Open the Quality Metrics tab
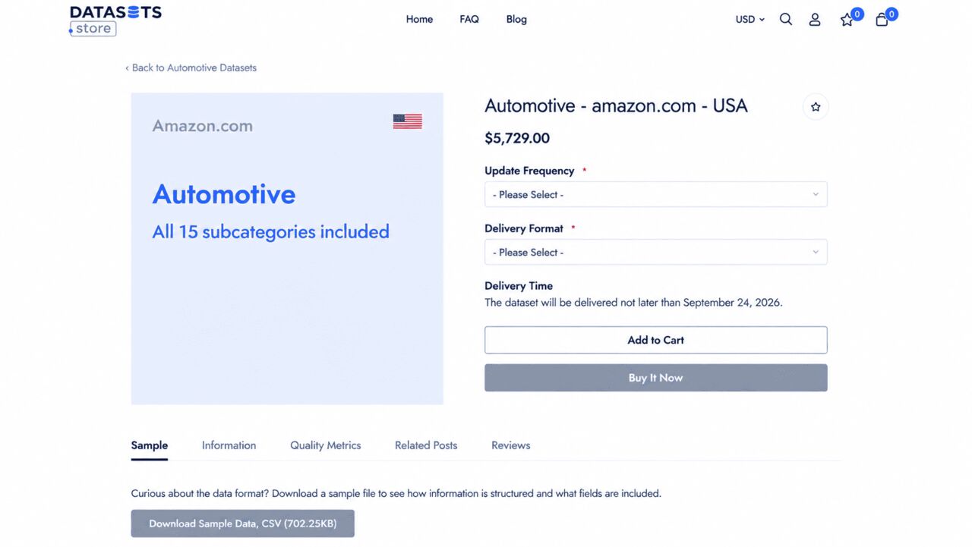 [x=325, y=445]
